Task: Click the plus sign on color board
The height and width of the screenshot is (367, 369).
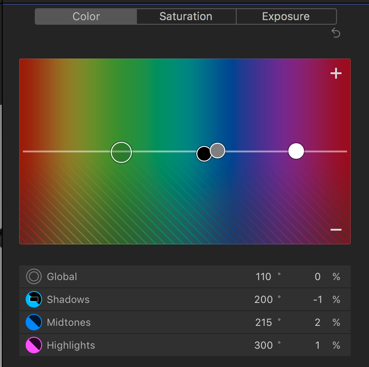Action: click(x=336, y=73)
